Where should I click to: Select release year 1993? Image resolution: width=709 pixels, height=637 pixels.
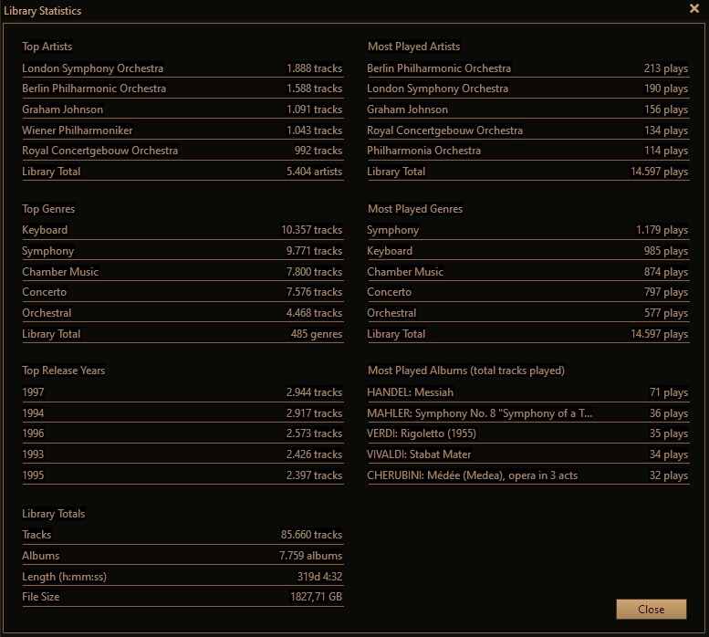pyautogui.click(x=33, y=454)
